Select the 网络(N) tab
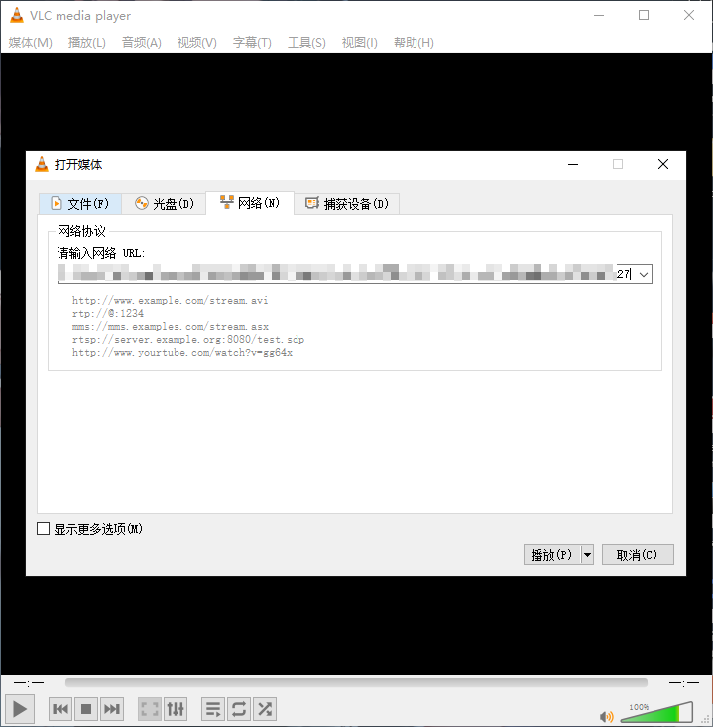Screen dimensions: 713x727 [x=250, y=203]
